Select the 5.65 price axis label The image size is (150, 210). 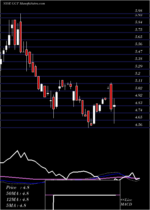(x=139, y=37)
